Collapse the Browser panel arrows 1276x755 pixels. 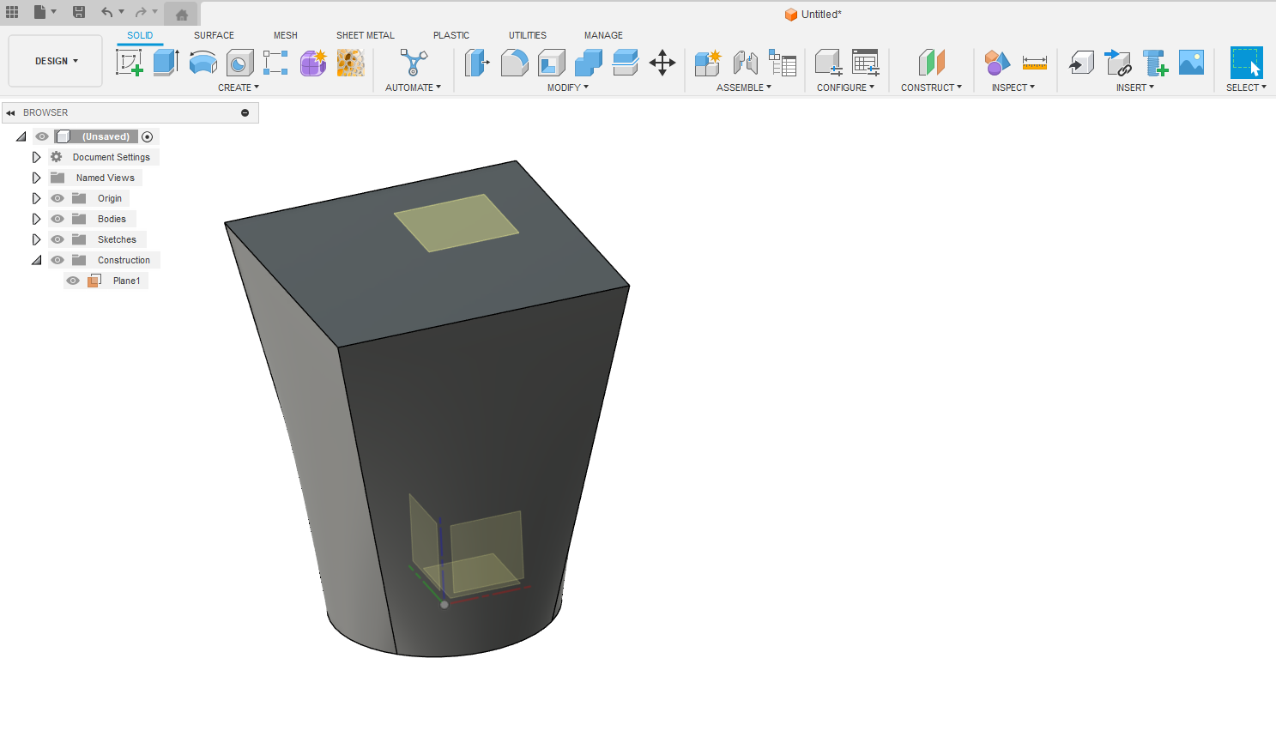[10, 112]
